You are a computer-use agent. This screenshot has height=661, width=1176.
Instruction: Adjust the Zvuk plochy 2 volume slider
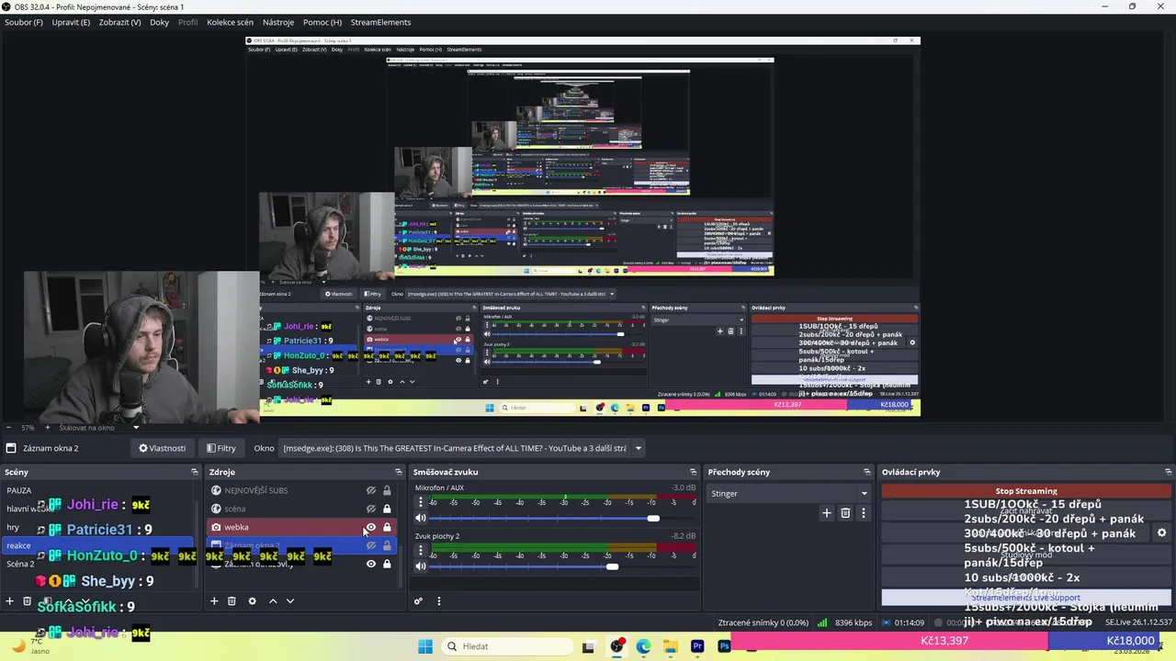pyautogui.click(x=612, y=566)
